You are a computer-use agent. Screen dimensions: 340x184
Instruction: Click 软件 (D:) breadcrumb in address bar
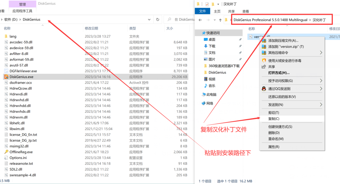tap(11, 19)
